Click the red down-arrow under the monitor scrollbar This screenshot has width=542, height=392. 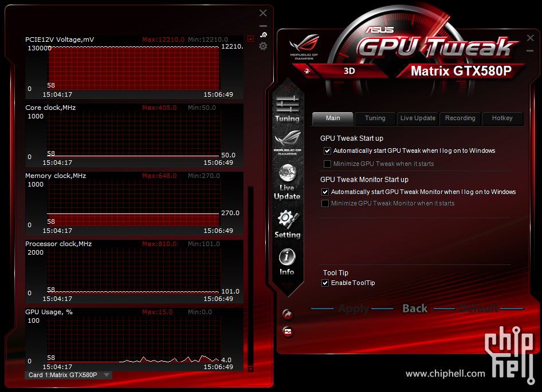(x=251, y=369)
